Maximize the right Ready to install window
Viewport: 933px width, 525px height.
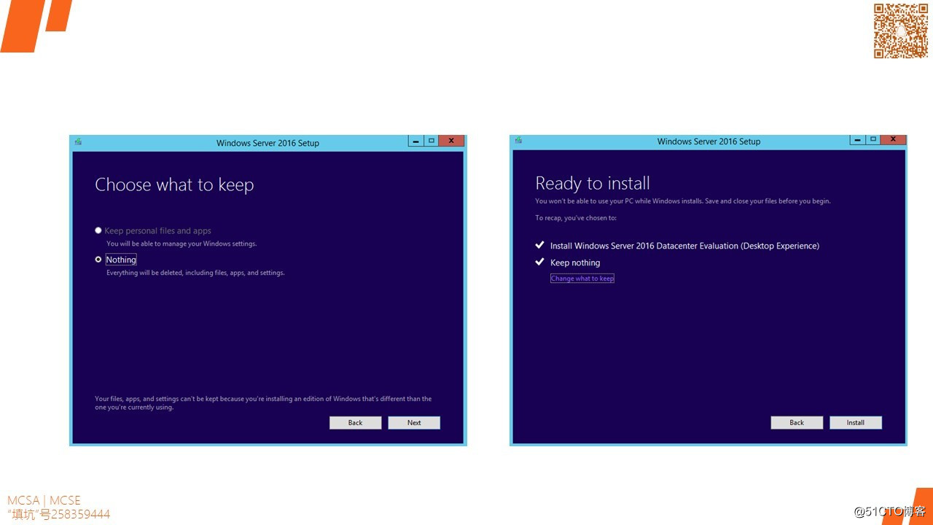[x=873, y=139]
